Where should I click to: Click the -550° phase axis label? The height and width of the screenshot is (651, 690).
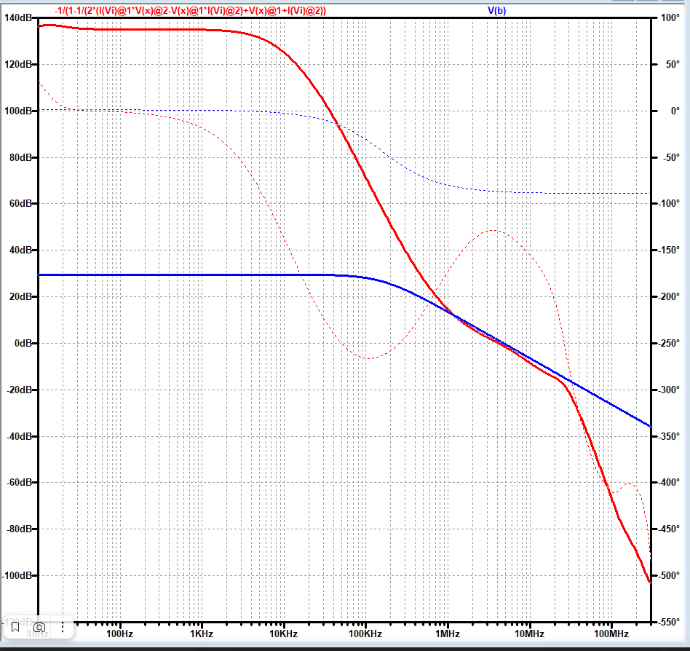pos(667,622)
